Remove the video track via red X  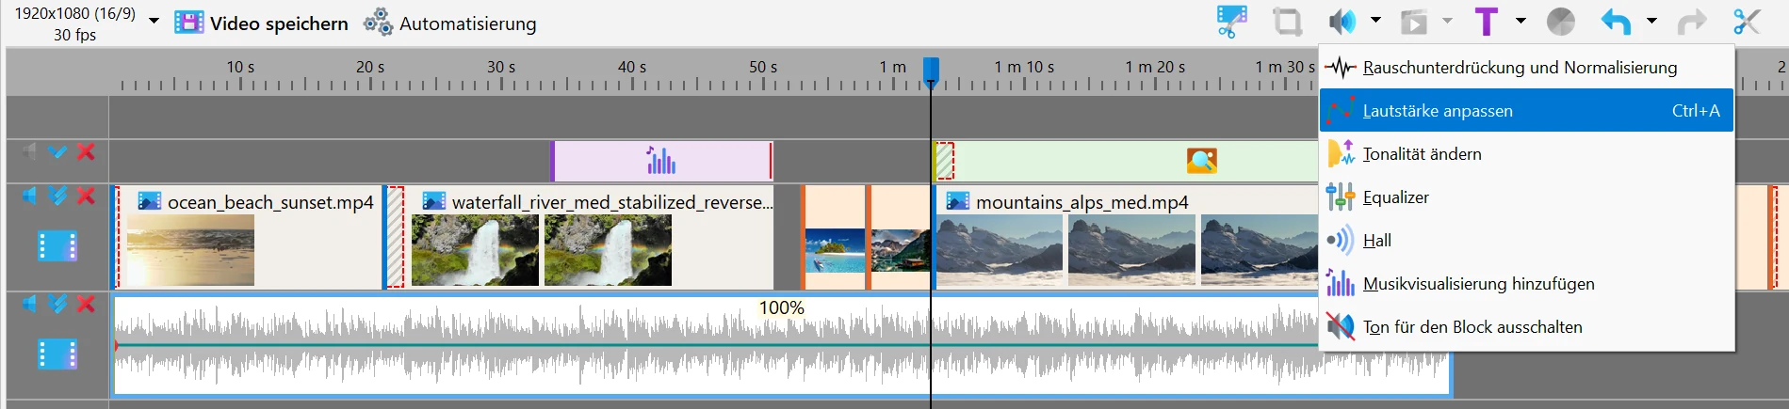click(x=86, y=196)
